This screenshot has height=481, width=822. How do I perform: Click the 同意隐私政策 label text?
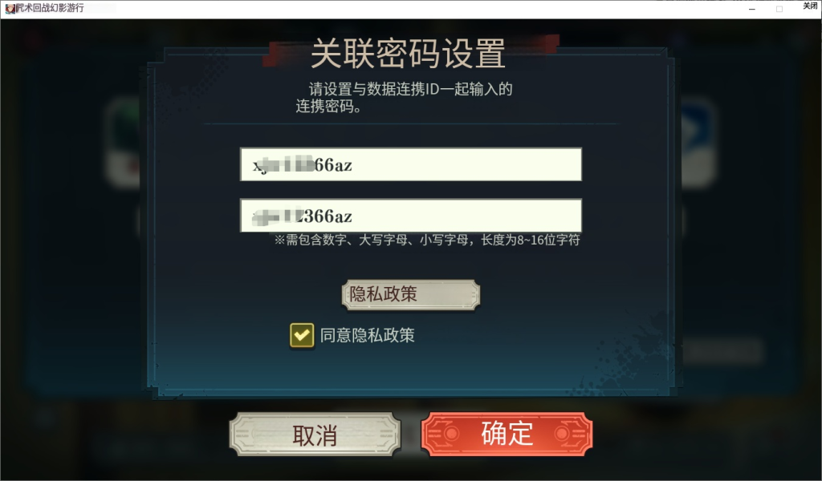(x=368, y=335)
